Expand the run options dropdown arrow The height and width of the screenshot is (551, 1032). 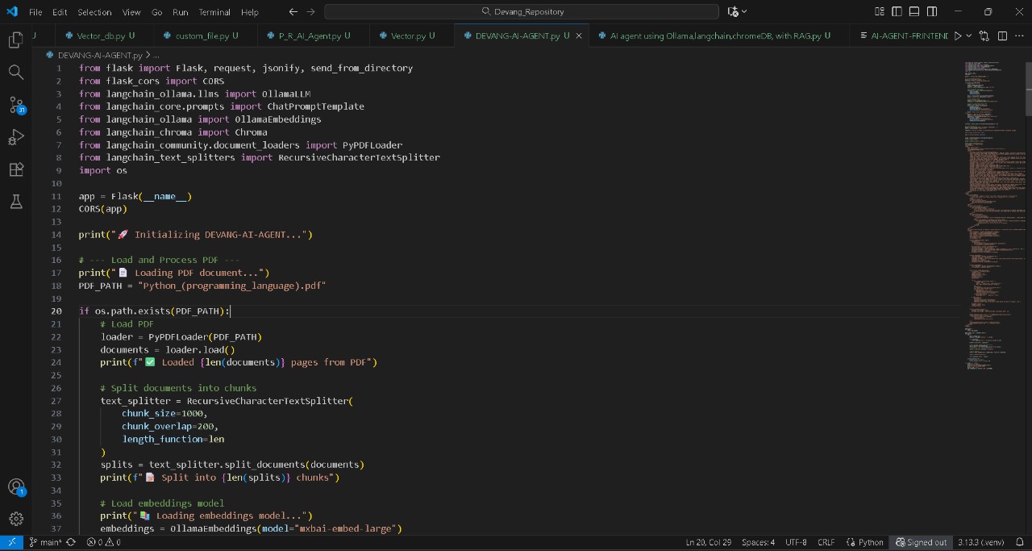969,36
